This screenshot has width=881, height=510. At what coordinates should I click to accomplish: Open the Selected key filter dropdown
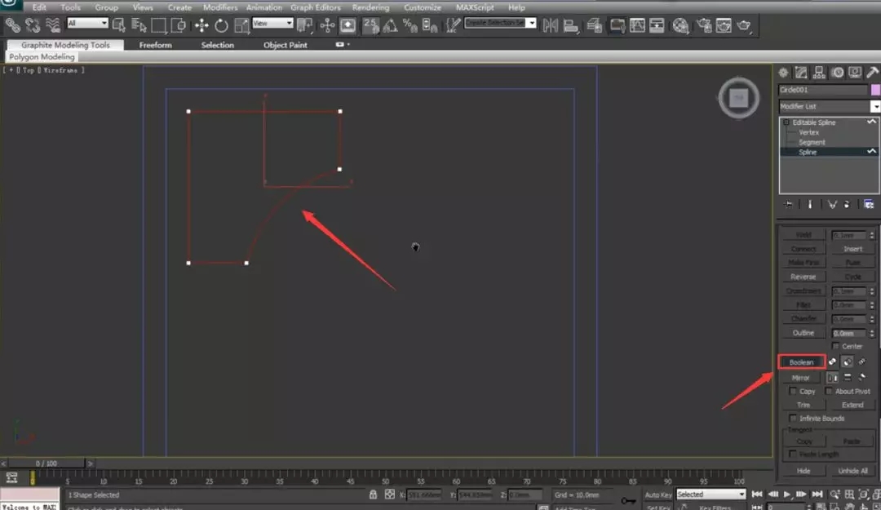(x=711, y=494)
